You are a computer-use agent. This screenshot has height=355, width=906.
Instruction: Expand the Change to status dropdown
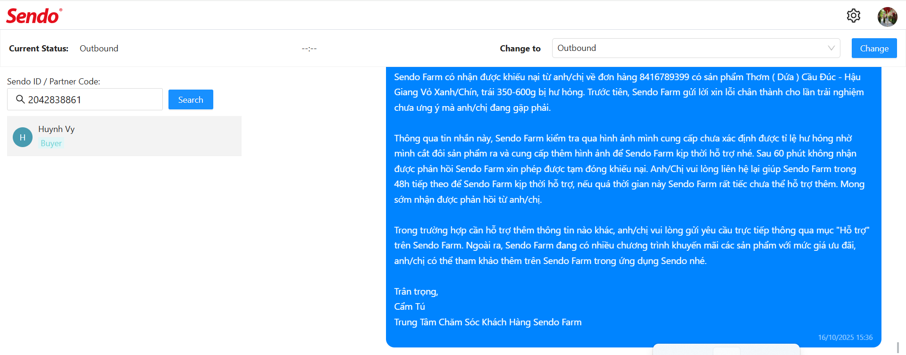click(696, 48)
